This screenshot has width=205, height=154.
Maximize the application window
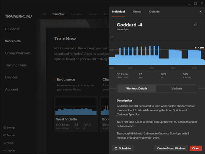point(195,4)
